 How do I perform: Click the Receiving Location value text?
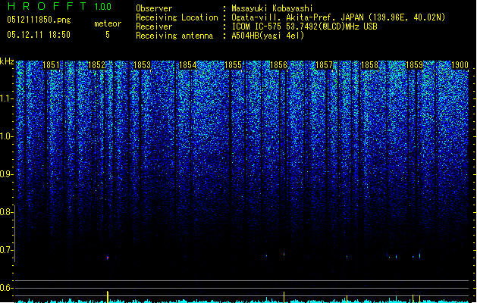pyautogui.click(x=338, y=17)
